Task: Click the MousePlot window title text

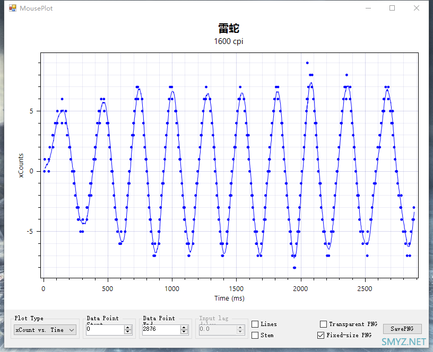Action: pyautogui.click(x=36, y=8)
